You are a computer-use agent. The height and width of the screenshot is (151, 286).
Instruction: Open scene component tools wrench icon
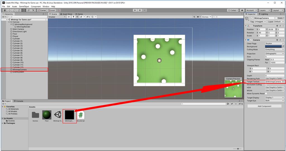point(194,17)
